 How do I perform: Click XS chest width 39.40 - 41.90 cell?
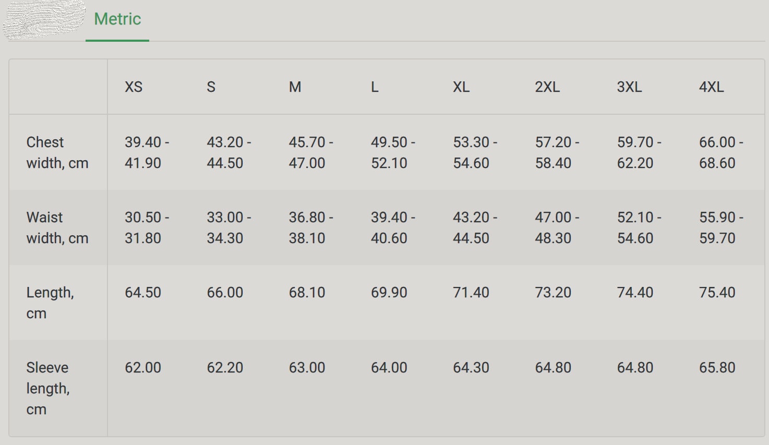(x=147, y=152)
